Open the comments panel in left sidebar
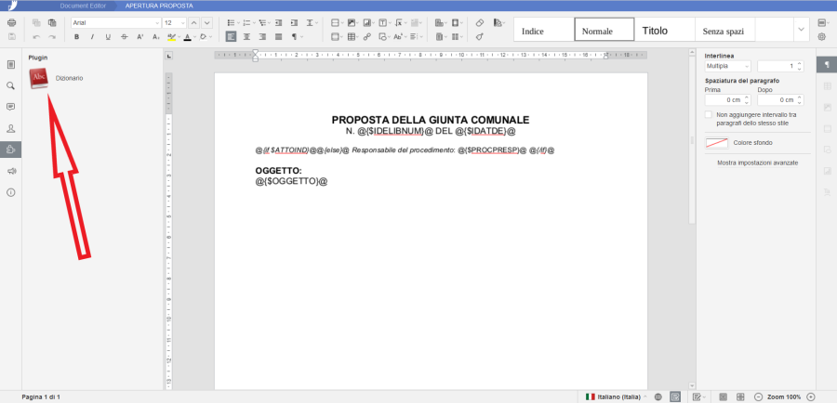This screenshot has height=403, width=837. [x=11, y=107]
